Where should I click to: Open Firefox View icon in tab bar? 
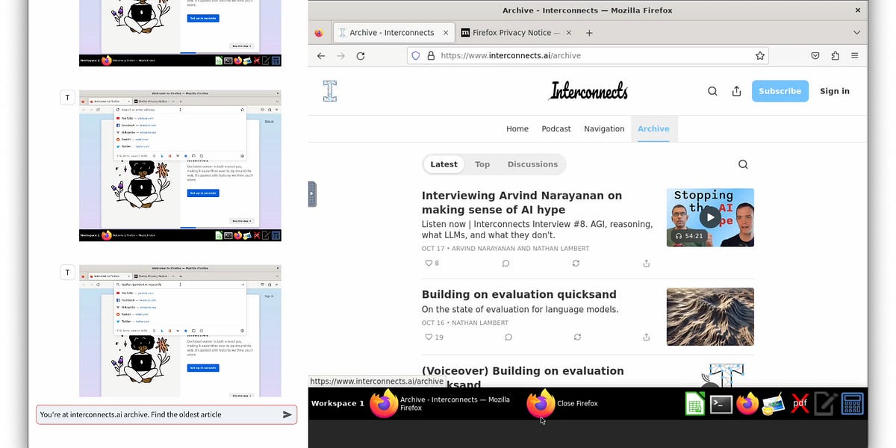click(319, 33)
